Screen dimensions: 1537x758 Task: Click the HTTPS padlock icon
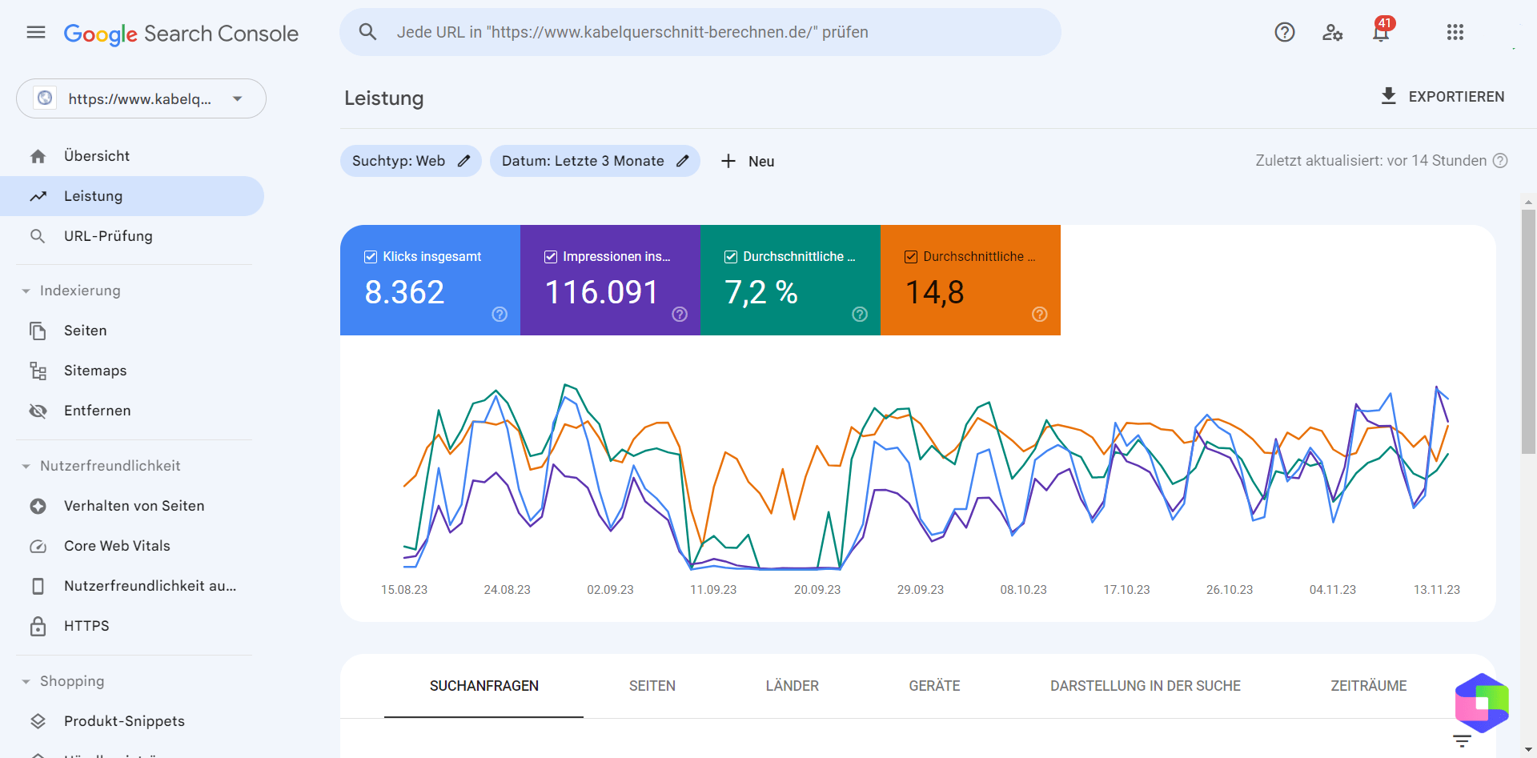38,626
